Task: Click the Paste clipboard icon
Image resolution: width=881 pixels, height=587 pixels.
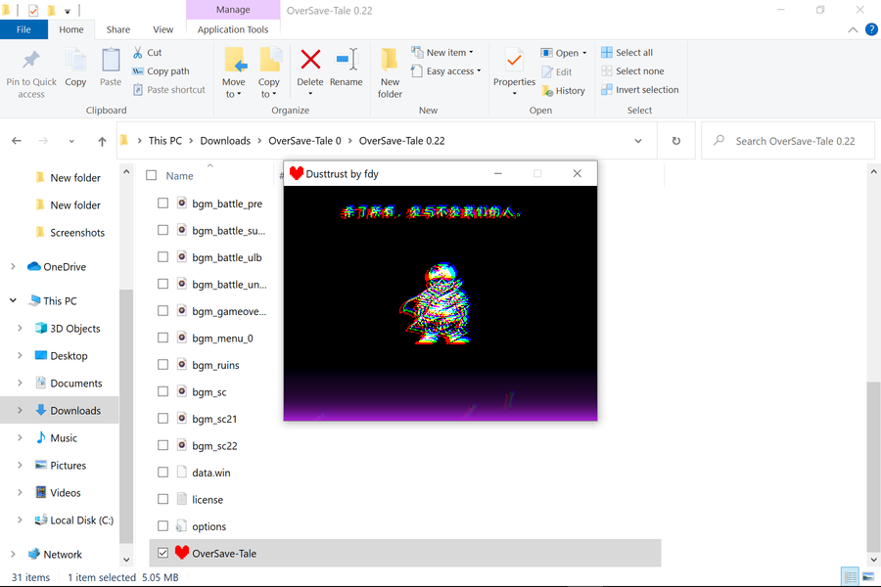Action: [111, 60]
